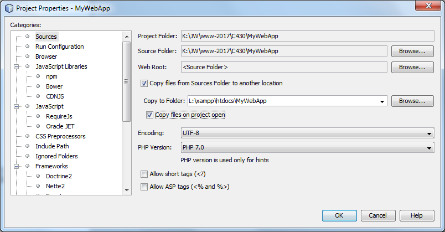Select JavaScript Libraries category
Image resolution: width=445 pixels, height=232 pixels.
click(61, 66)
